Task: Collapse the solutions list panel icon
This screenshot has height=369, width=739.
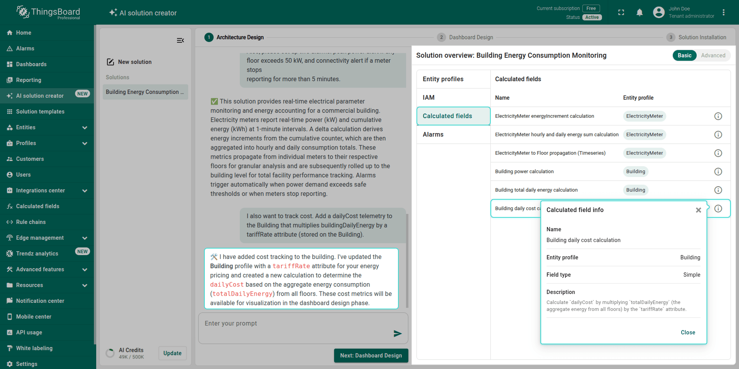Action: [180, 40]
